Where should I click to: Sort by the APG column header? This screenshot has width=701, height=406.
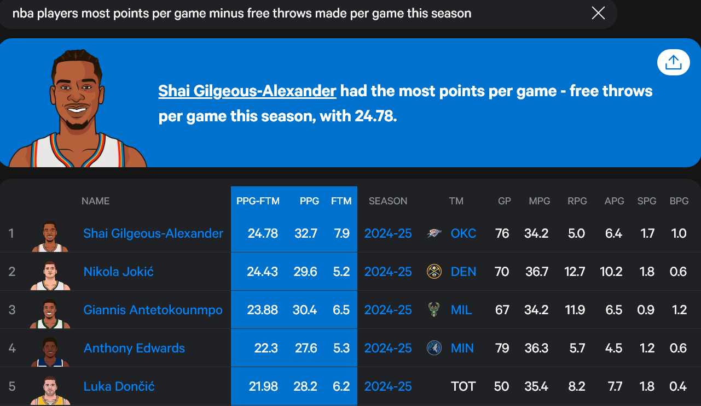point(614,201)
